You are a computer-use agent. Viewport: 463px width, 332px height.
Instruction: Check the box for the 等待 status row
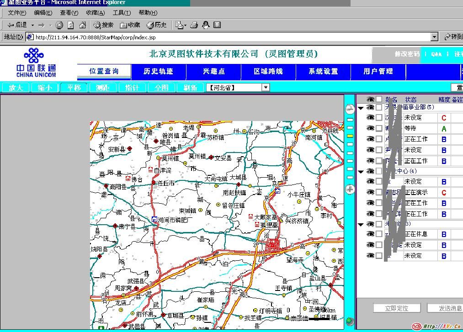pyautogui.click(x=379, y=128)
